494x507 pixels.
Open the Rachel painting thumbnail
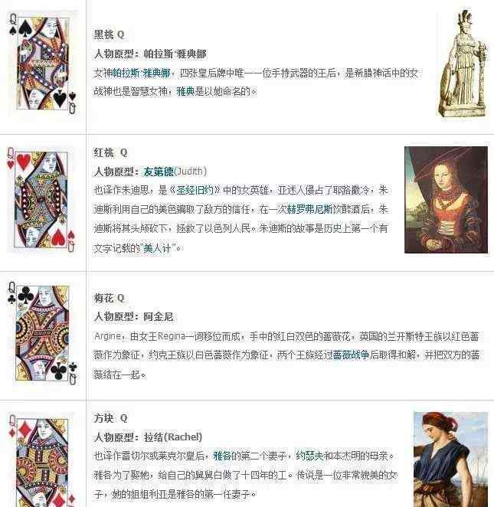(x=450, y=460)
